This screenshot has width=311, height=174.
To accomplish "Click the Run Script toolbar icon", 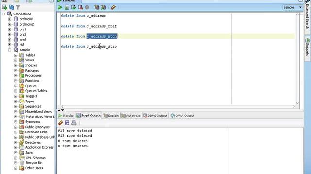I will pyautogui.click(x=67, y=7).
